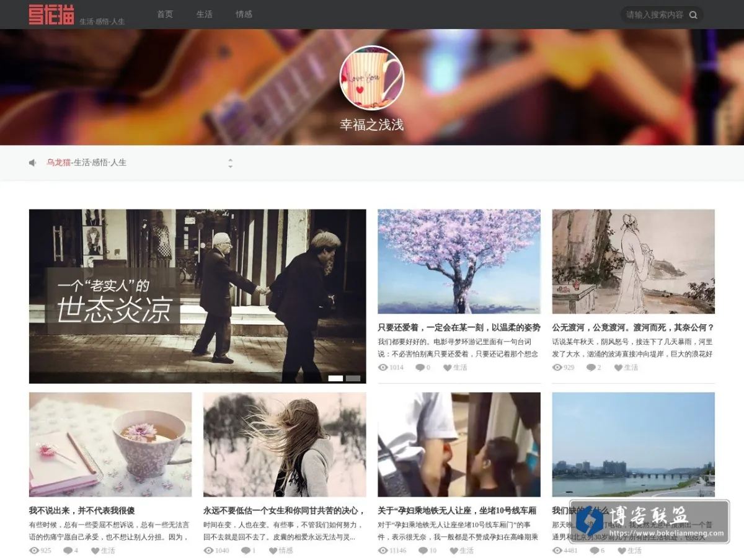The width and height of the screenshot is (744, 558).
Task: Click comment bubble icon for 公无渡河 post
Action: pos(591,368)
